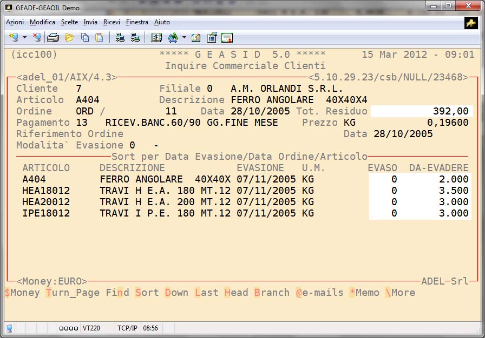Open the Finestra menu
485x338 pixels.
coord(137,22)
